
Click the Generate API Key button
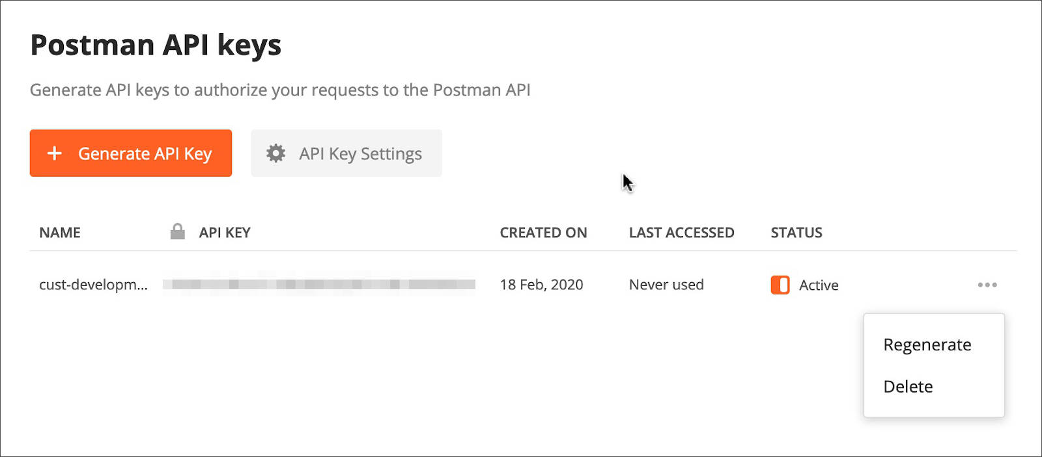131,153
